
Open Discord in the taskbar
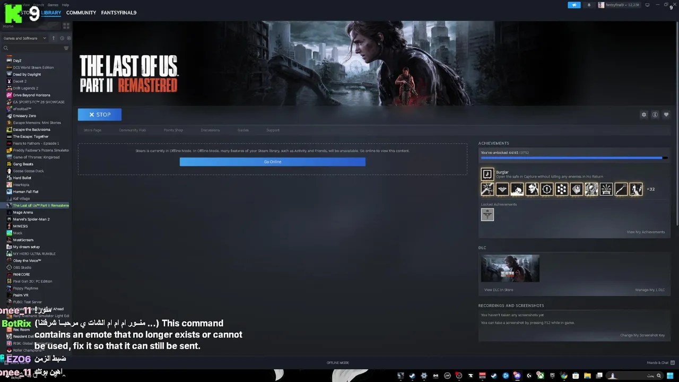coord(517,376)
